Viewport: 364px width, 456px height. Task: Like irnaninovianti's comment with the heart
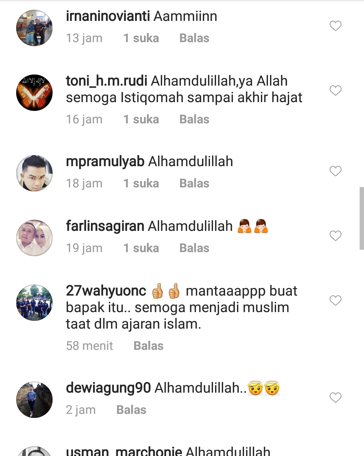point(335,26)
